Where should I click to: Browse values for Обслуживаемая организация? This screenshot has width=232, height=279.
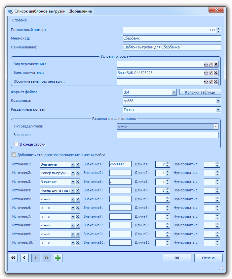(206, 82)
